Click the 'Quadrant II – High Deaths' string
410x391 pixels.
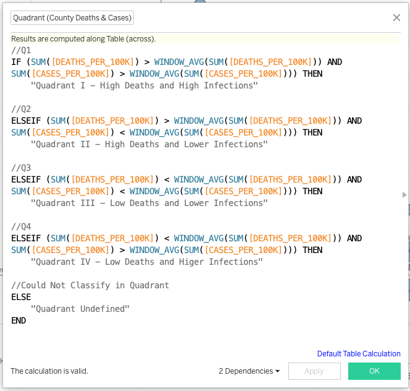[149, 144]
